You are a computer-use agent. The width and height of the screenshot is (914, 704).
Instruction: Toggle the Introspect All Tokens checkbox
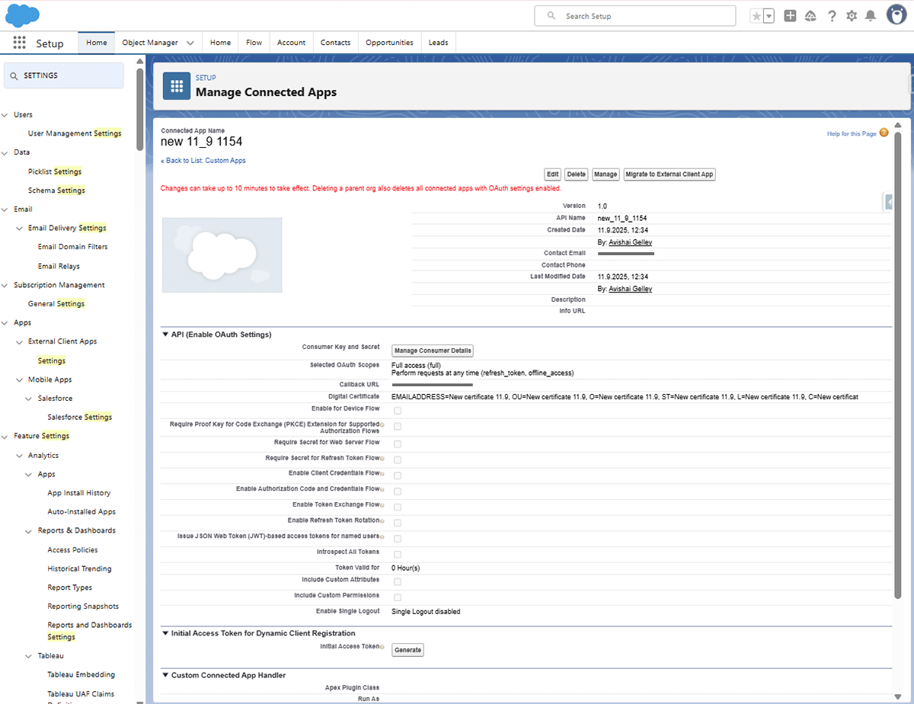397,554
